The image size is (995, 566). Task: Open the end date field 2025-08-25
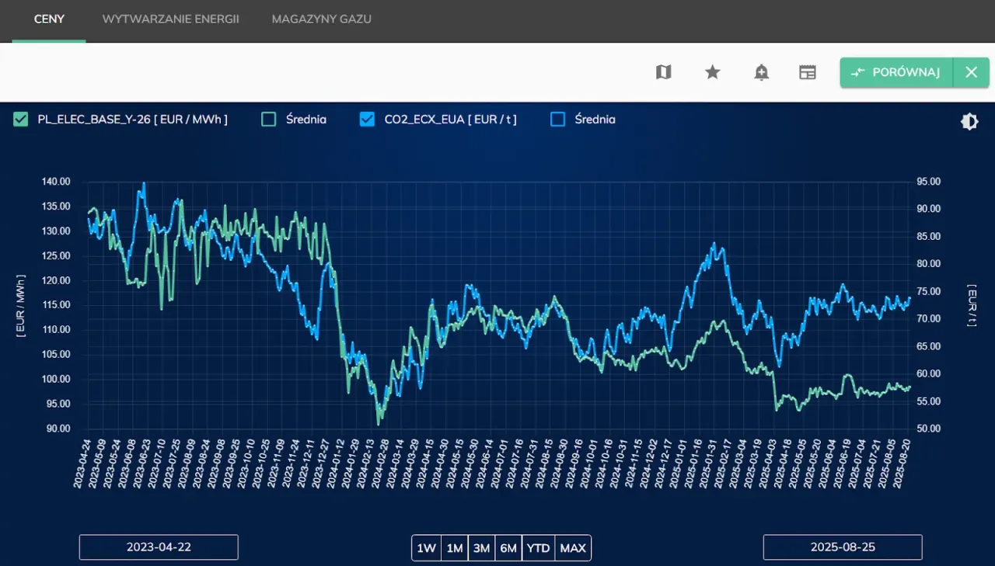(843, 547)
